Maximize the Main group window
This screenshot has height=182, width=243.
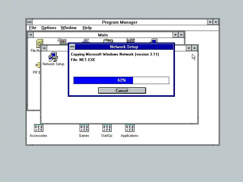tap(181, 35)
